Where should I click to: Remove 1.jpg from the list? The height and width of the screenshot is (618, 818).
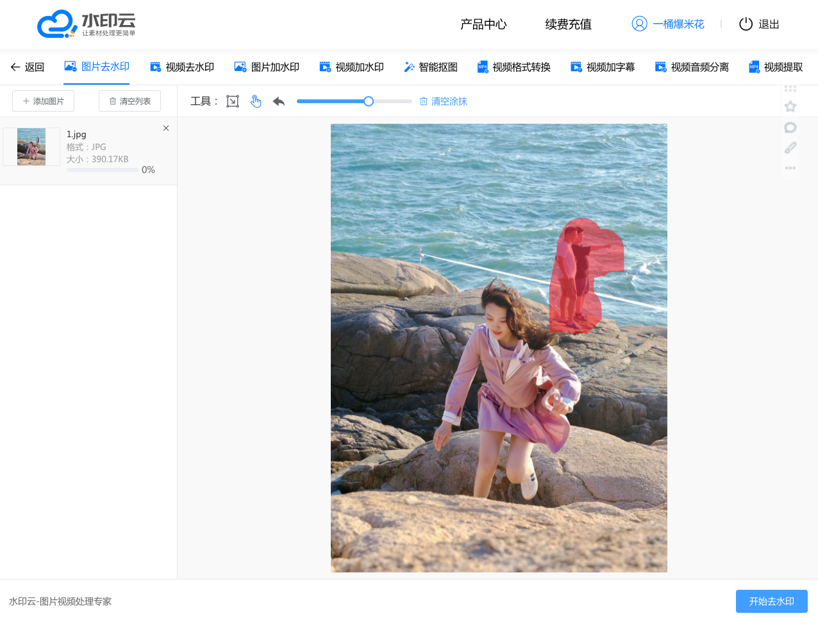click(x=166, y=128)
